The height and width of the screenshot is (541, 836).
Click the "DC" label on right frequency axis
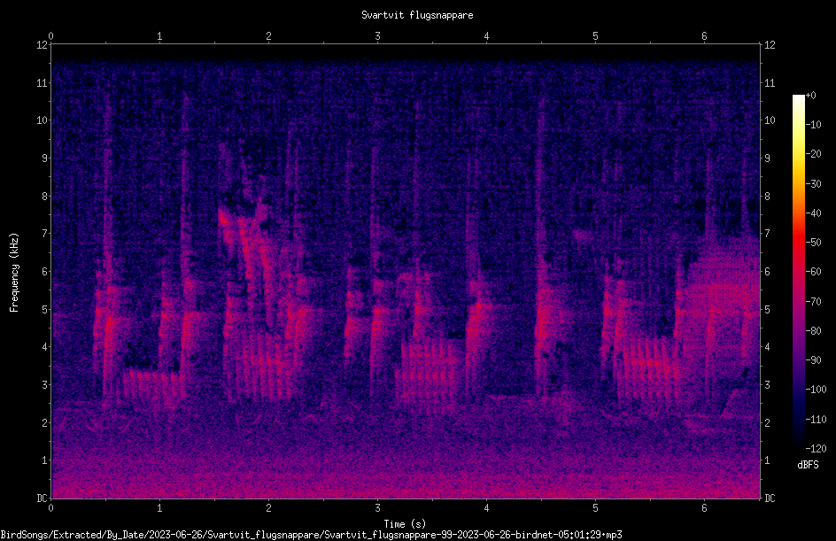click(x=770, y=498)
